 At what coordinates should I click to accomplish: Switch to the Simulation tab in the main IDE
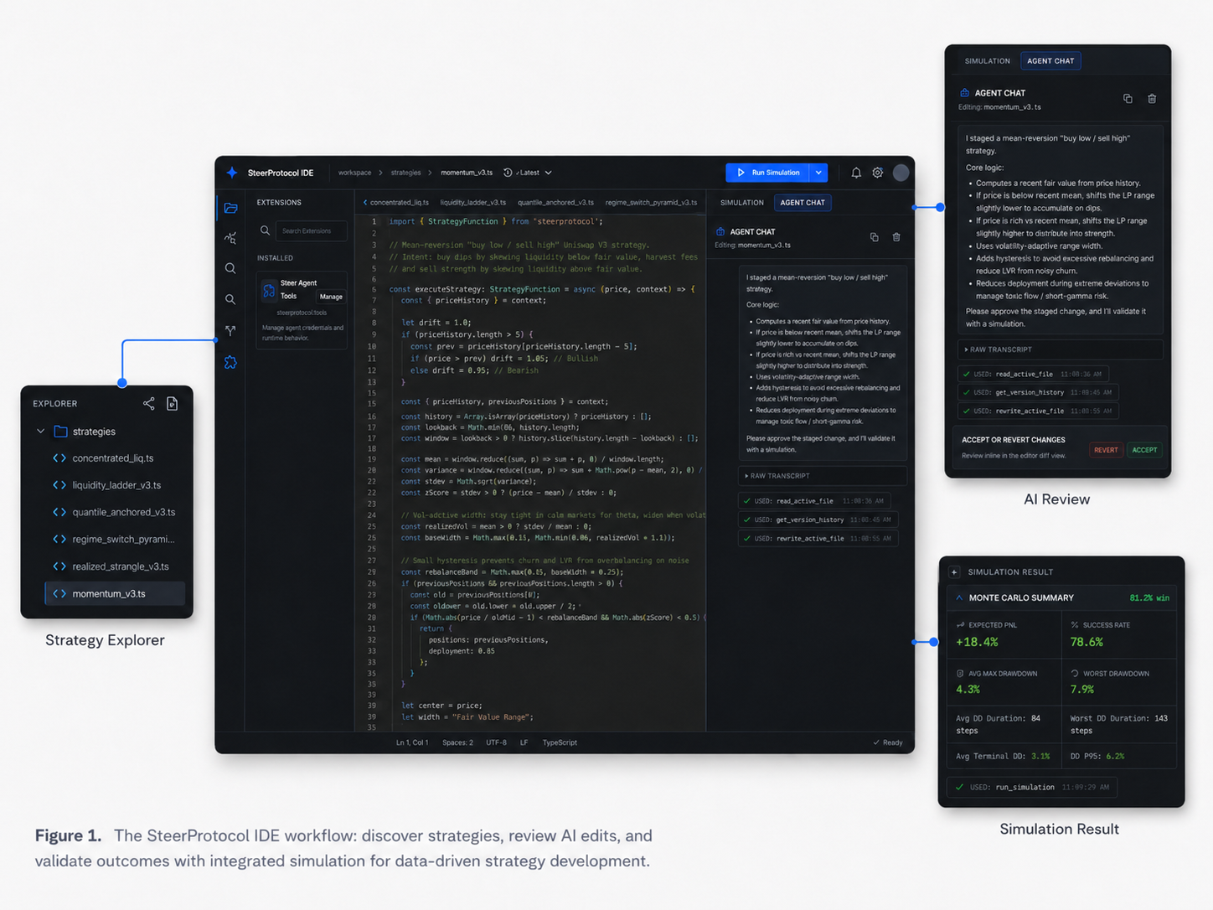(742, 203)
